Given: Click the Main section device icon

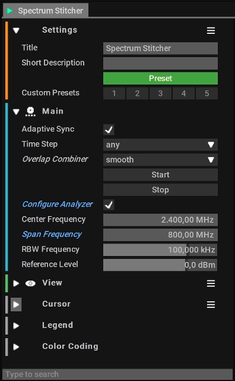Looking at the screenshot, I should (x=30, y=111).
